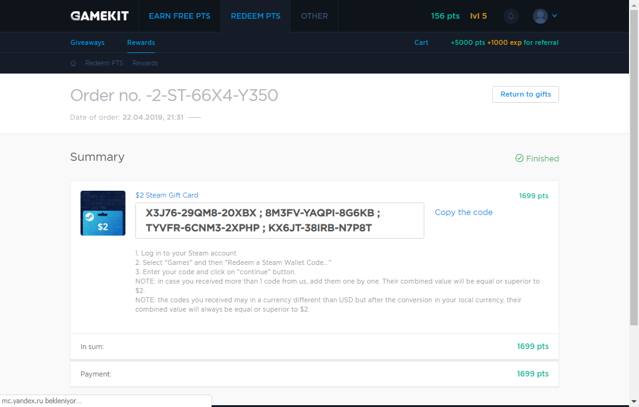Click the 156 pts balance

(445, 16)
